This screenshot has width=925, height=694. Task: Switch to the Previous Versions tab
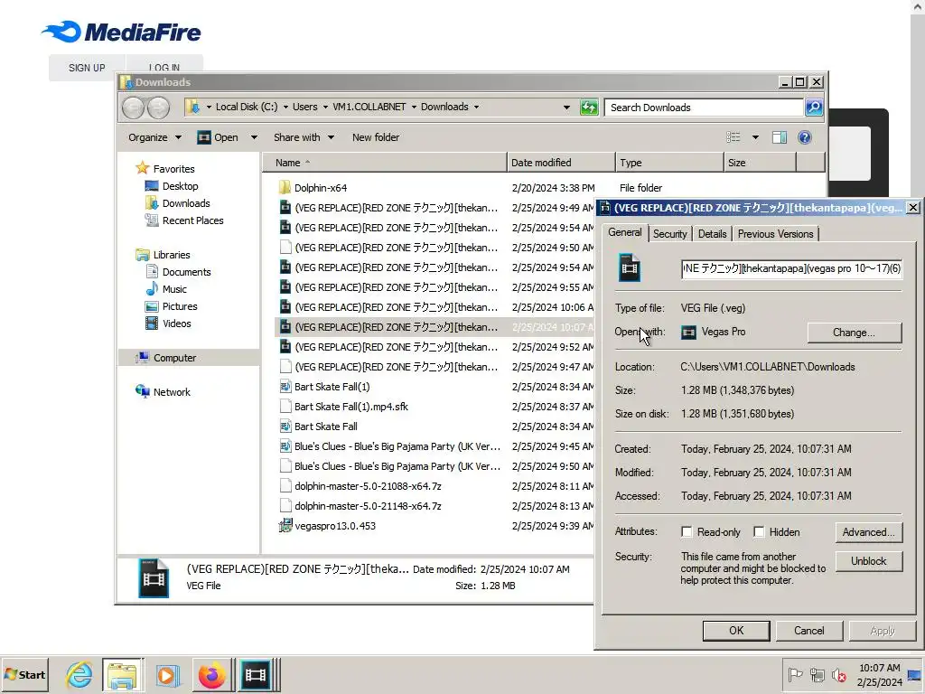coord(775,234)
